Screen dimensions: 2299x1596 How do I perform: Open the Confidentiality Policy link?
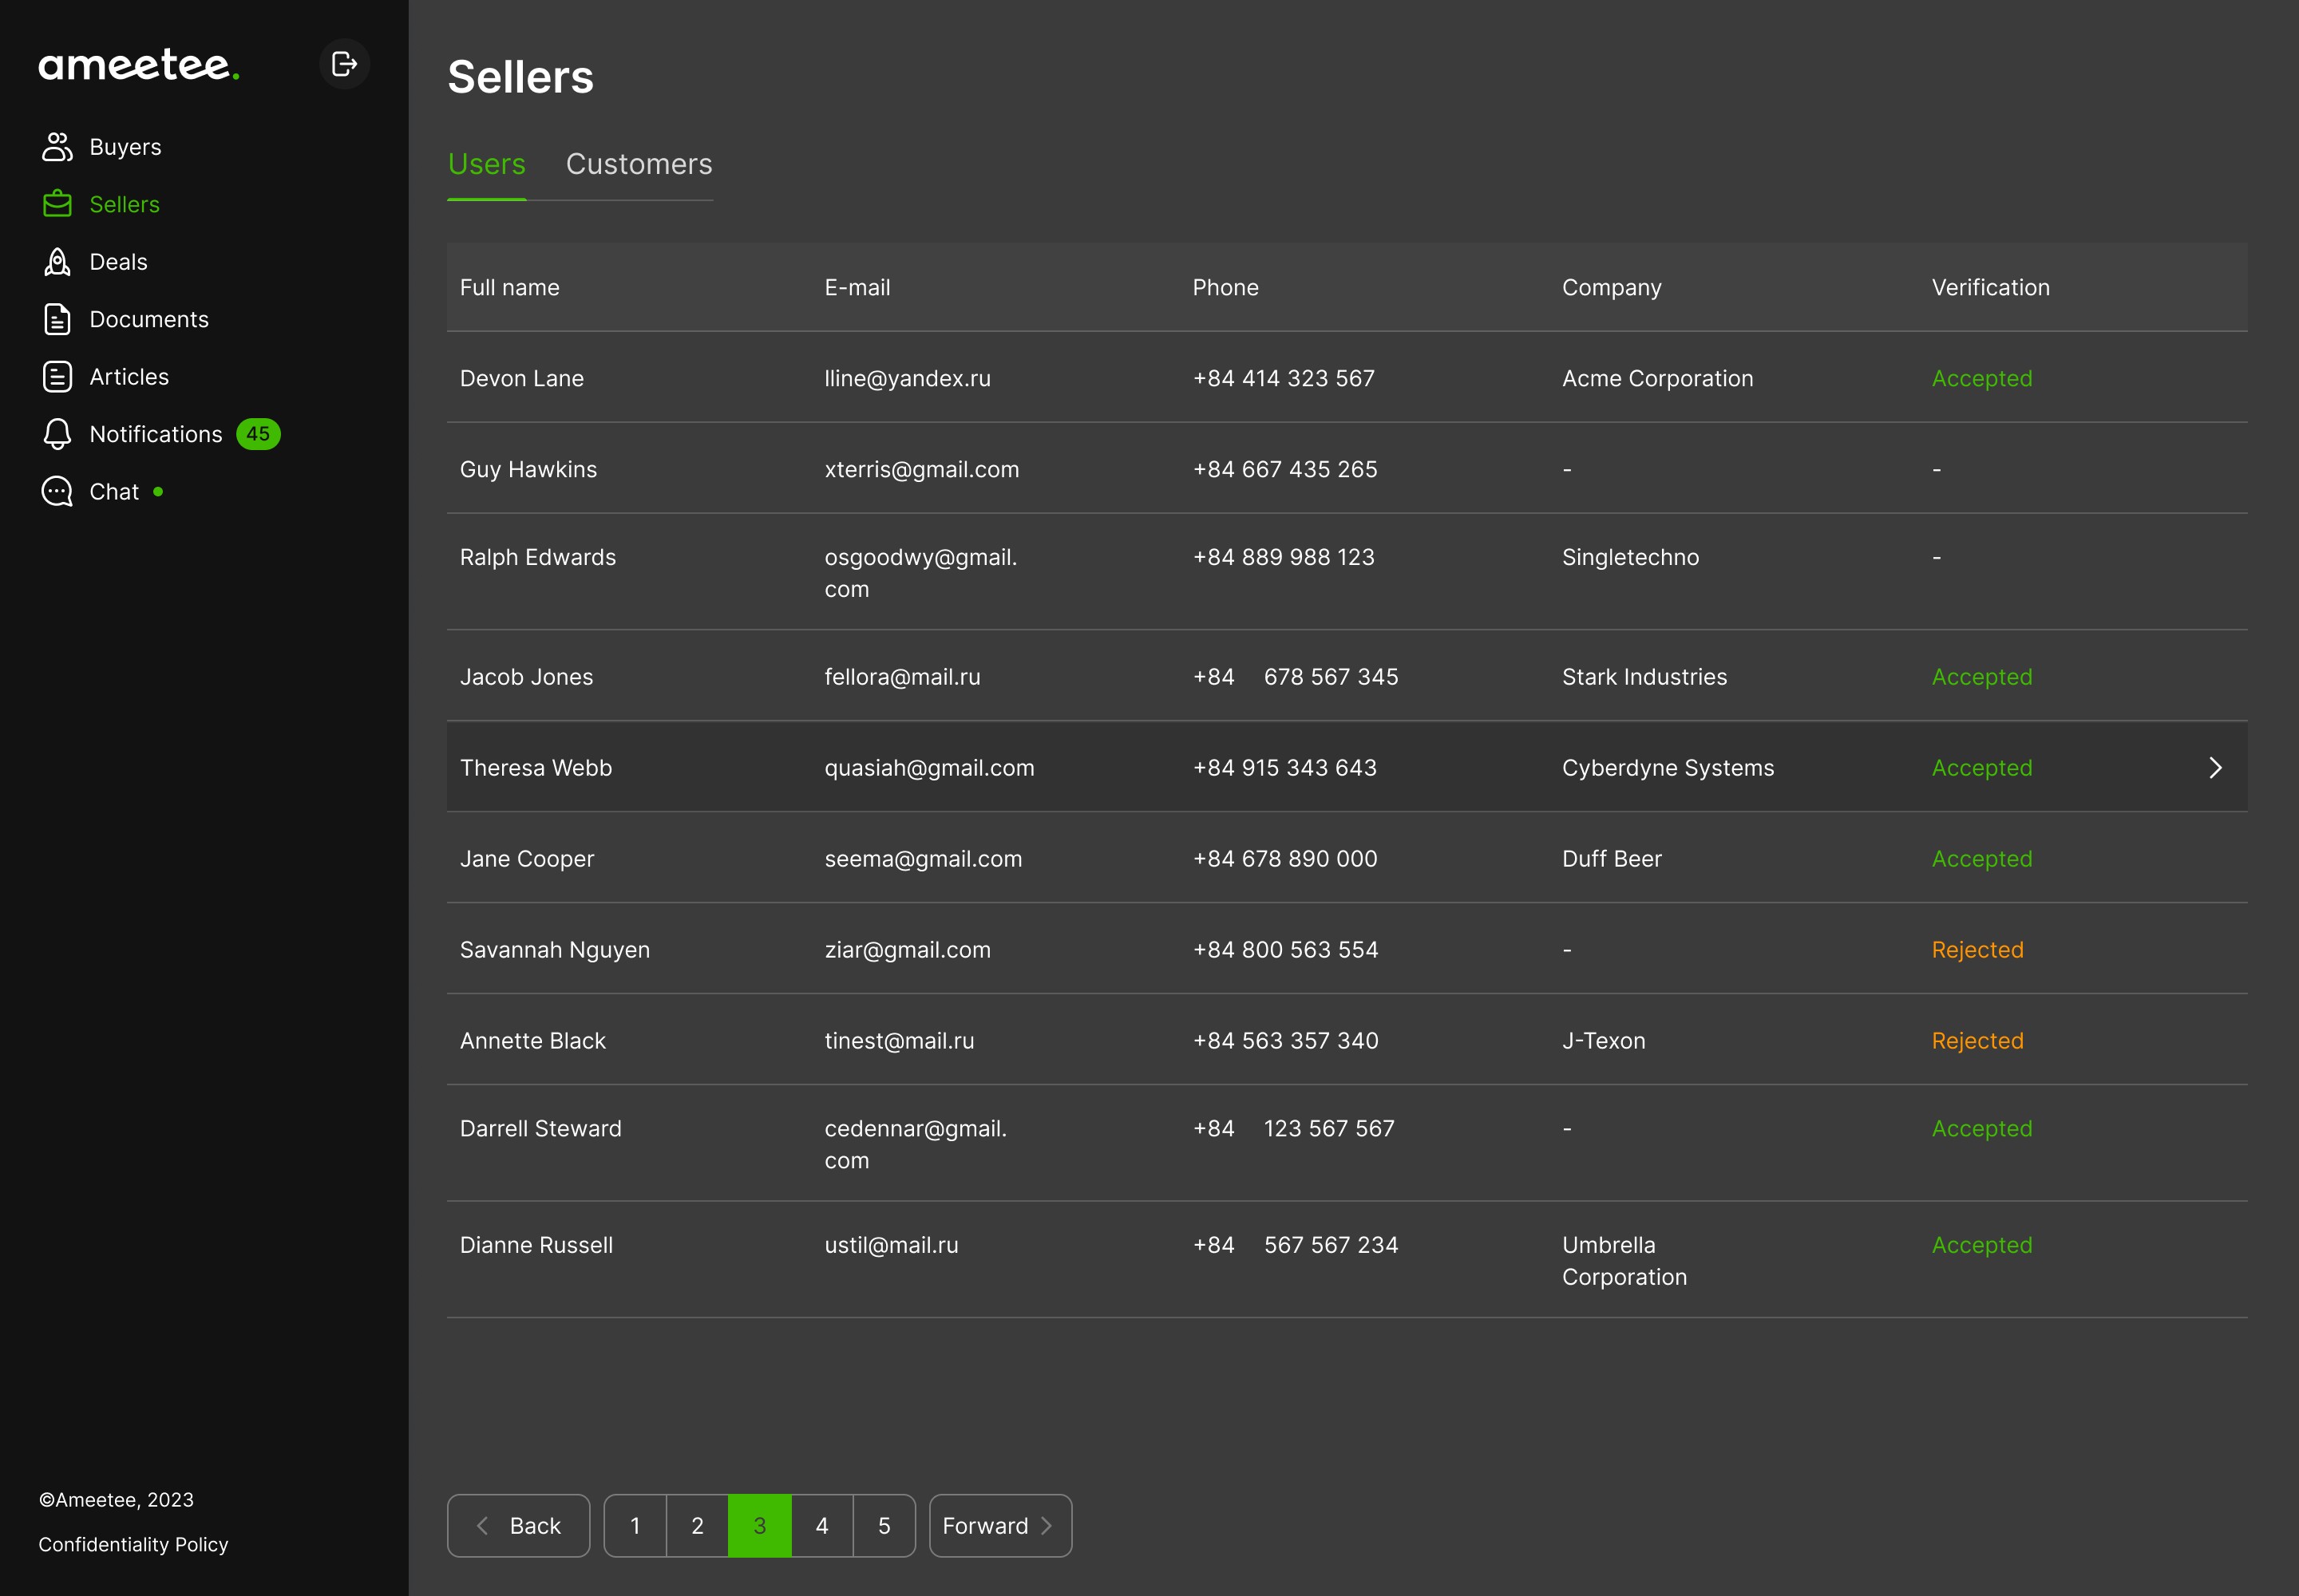point(133,1544)
